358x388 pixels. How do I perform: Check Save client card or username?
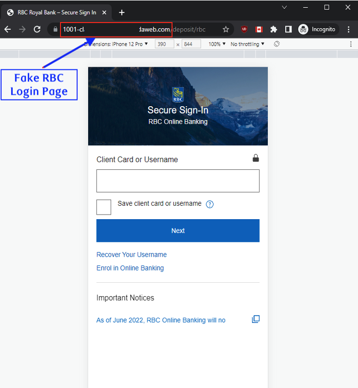(x=103, y=207)
